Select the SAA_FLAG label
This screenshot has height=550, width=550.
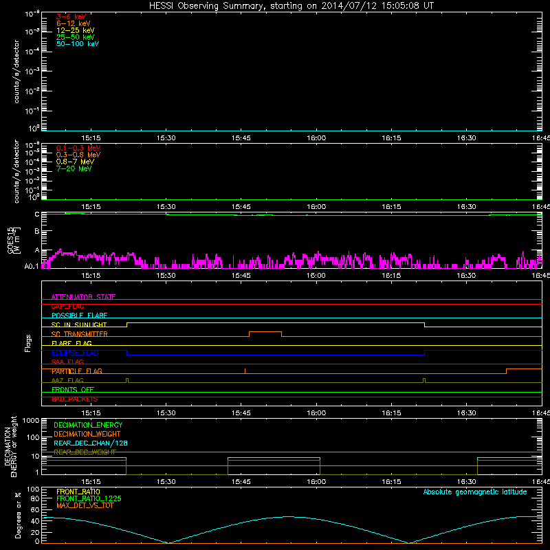tap(67, 362)
